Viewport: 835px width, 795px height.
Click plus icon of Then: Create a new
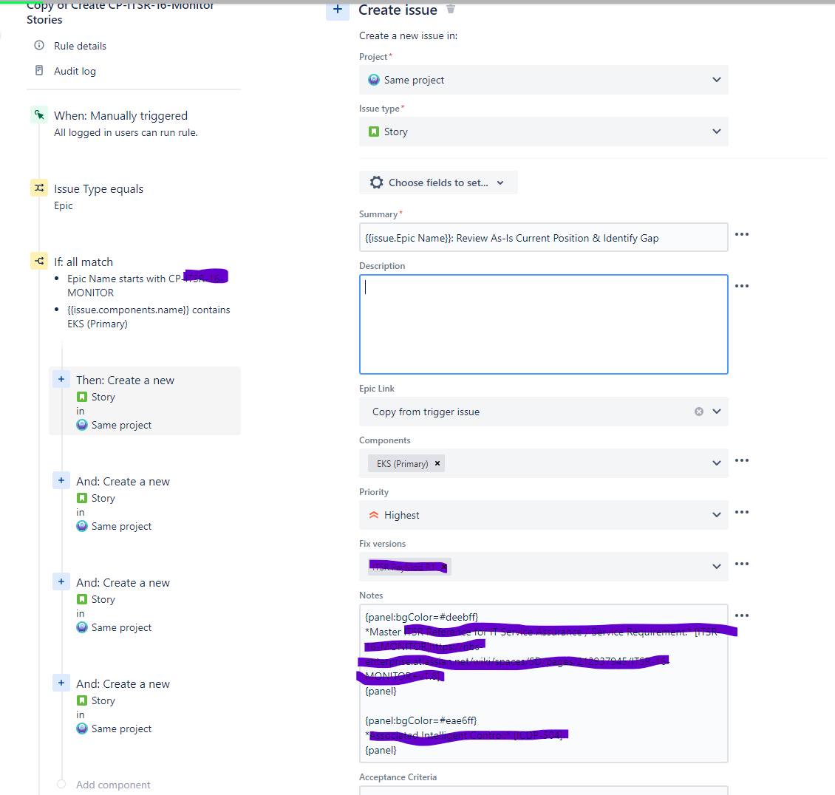(61, 379)
